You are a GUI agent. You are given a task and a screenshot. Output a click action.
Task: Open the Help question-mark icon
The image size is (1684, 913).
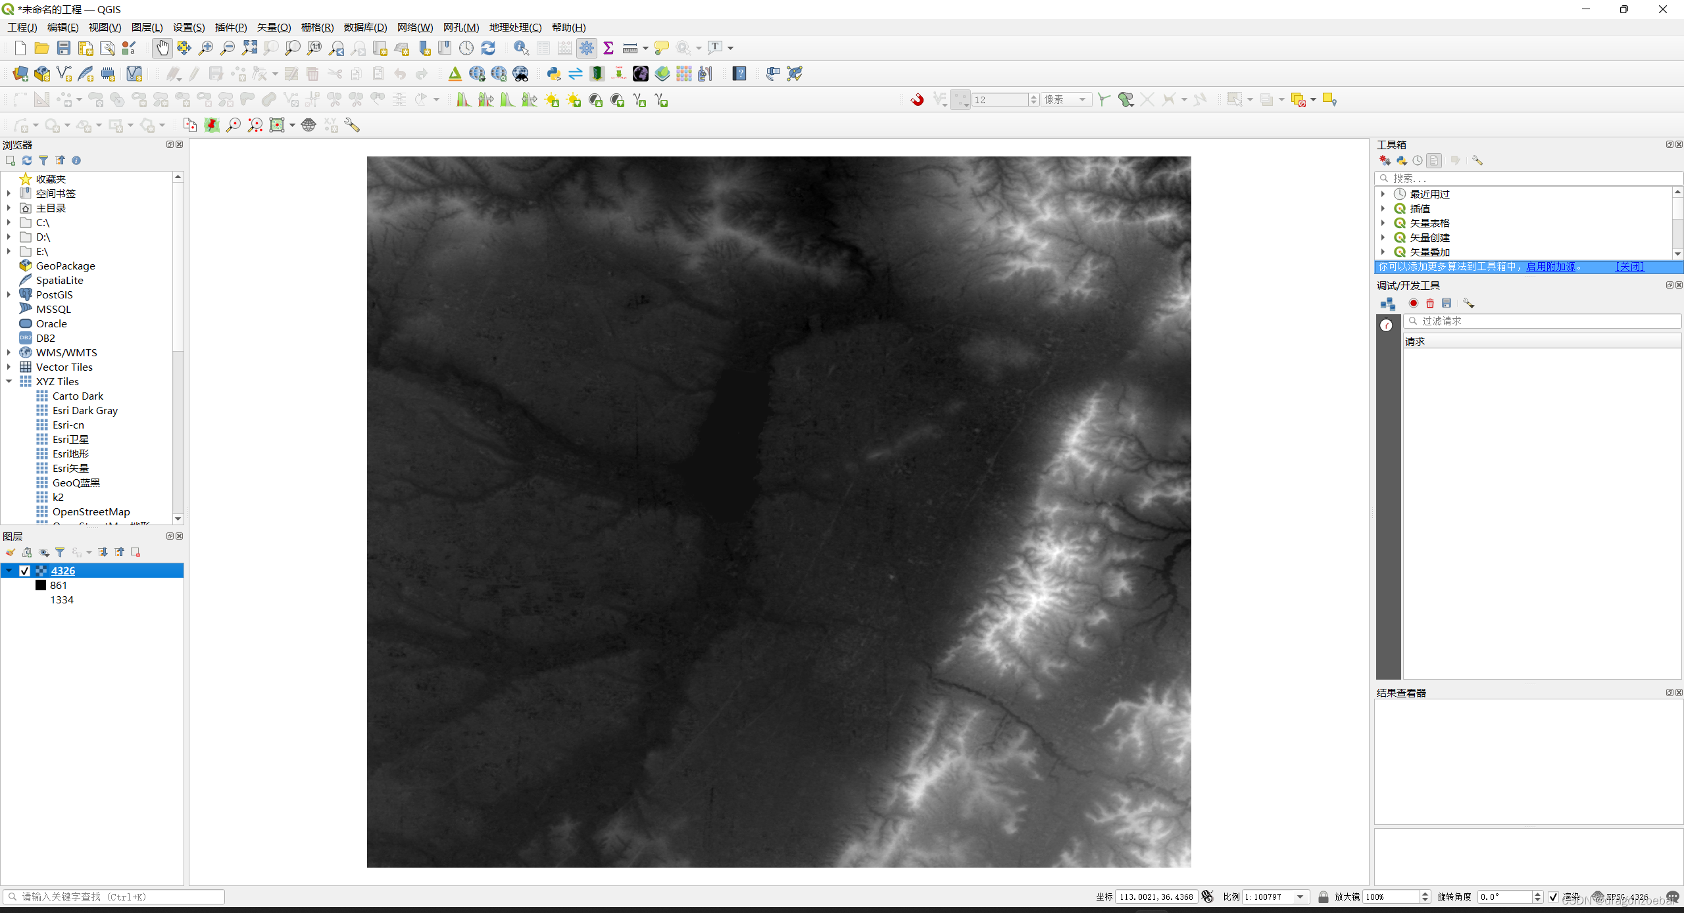tap(740, 74)
